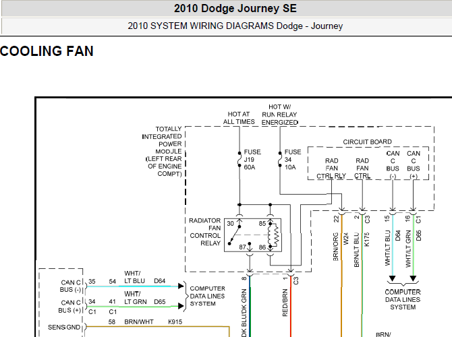Click the 'COOLING FAN' heading
Viewport: 452px width, 337px height.
coord(47,51)
